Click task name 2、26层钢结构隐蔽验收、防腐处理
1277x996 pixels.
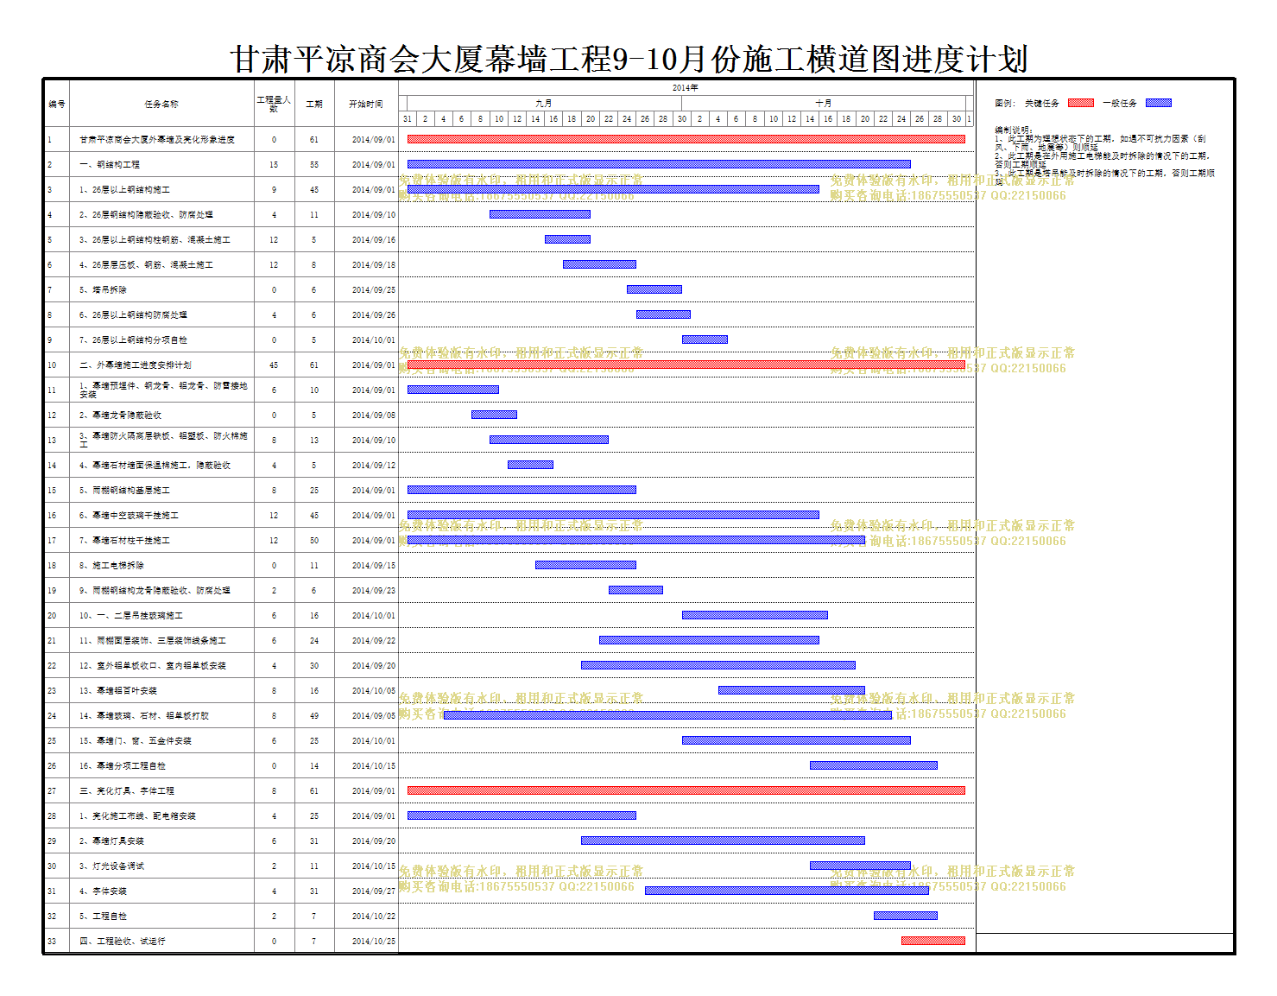coord(146,214)
